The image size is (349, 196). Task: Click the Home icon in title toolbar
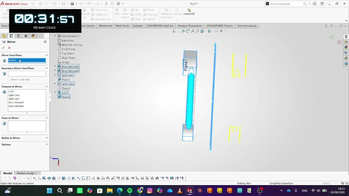(x=40, y=4)
